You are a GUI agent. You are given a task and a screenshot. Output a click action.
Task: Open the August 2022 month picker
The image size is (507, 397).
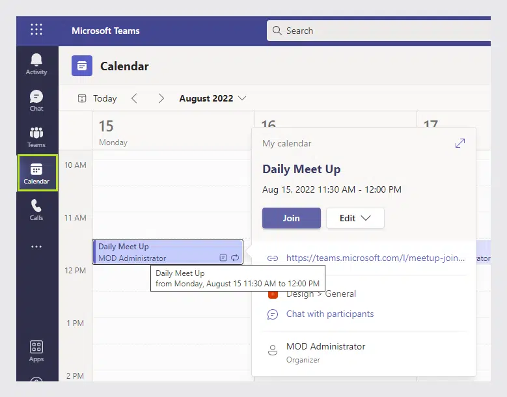(x=213, y=98)
